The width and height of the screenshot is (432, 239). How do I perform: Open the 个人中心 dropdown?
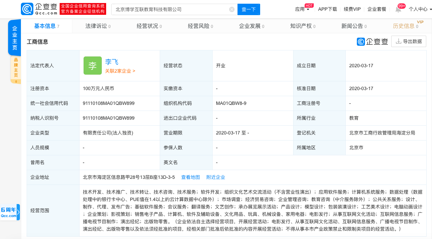[420, 9]
